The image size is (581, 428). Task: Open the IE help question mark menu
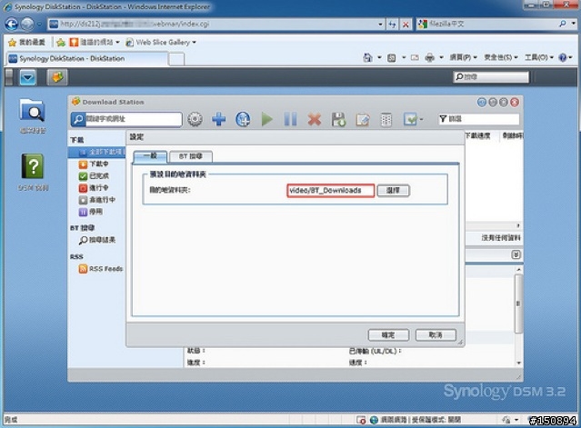coord(565,57)
